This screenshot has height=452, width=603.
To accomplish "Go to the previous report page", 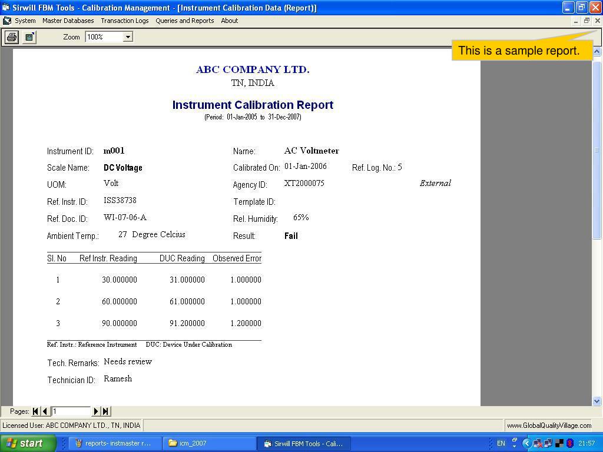I will (45, 411).
